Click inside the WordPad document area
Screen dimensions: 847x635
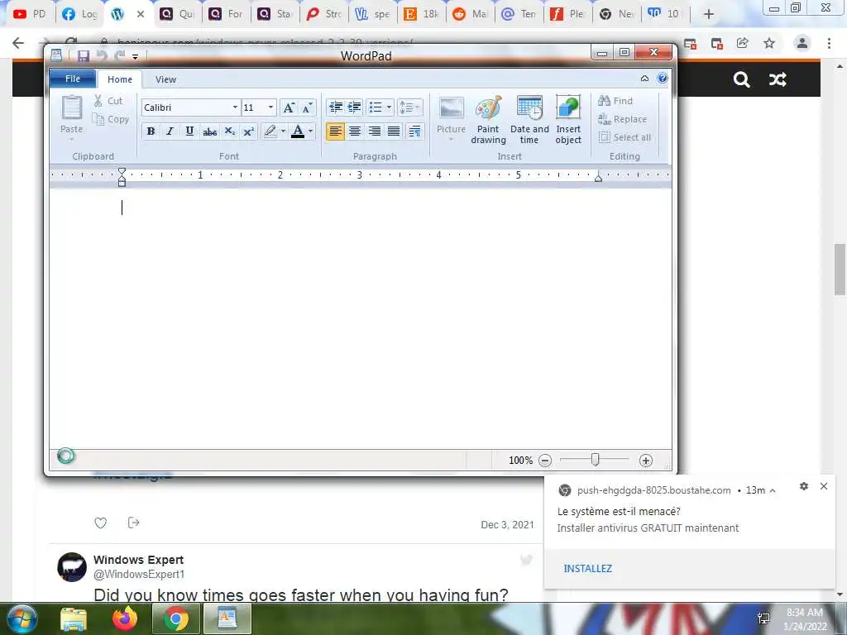361,318
